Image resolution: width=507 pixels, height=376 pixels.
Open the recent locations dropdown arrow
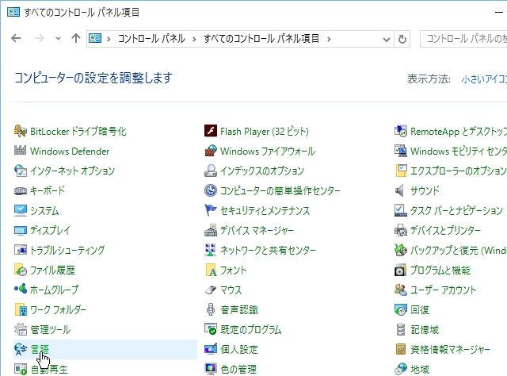58,39
